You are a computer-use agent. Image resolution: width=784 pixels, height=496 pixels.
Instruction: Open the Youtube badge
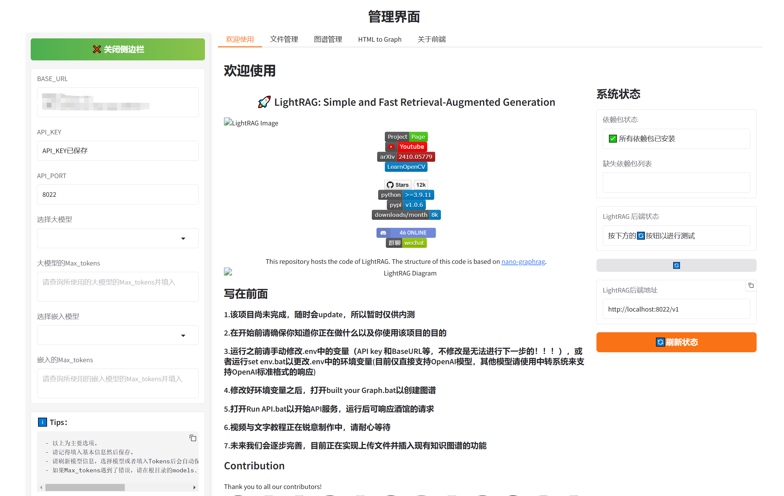(406, 147)
